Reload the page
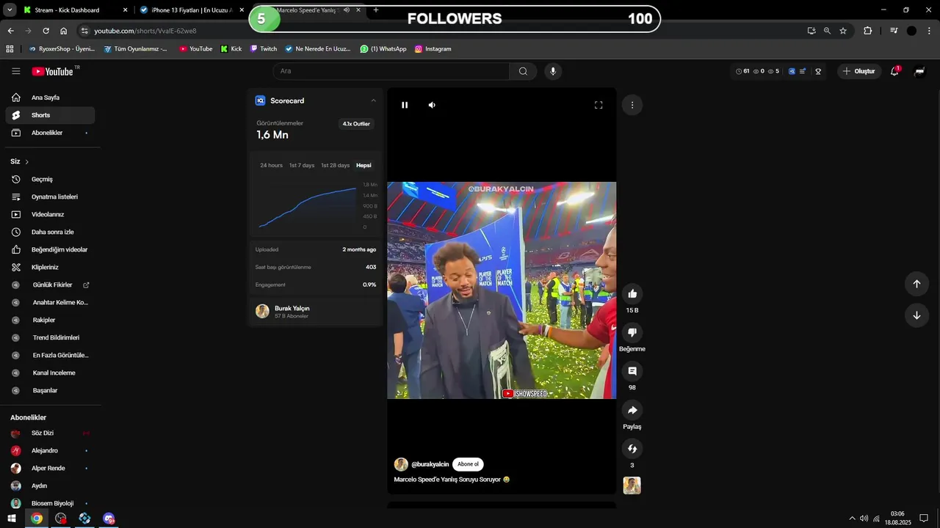 (x=46, y=31)
